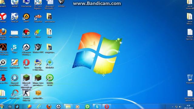Image resolution: width=194 pixels, height=109 pixels.
Task: Open the крутые ники для кс text file
Action: click(190, 96)
